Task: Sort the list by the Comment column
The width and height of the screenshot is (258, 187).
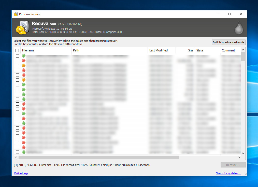Action: point(231,50)
